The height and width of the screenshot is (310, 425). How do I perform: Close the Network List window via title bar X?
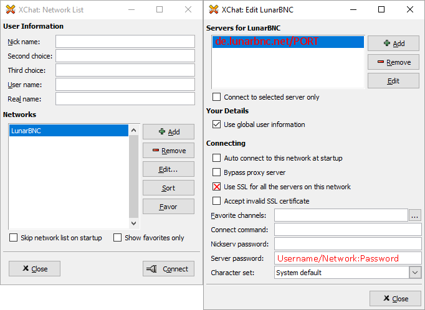coord(188,9)
